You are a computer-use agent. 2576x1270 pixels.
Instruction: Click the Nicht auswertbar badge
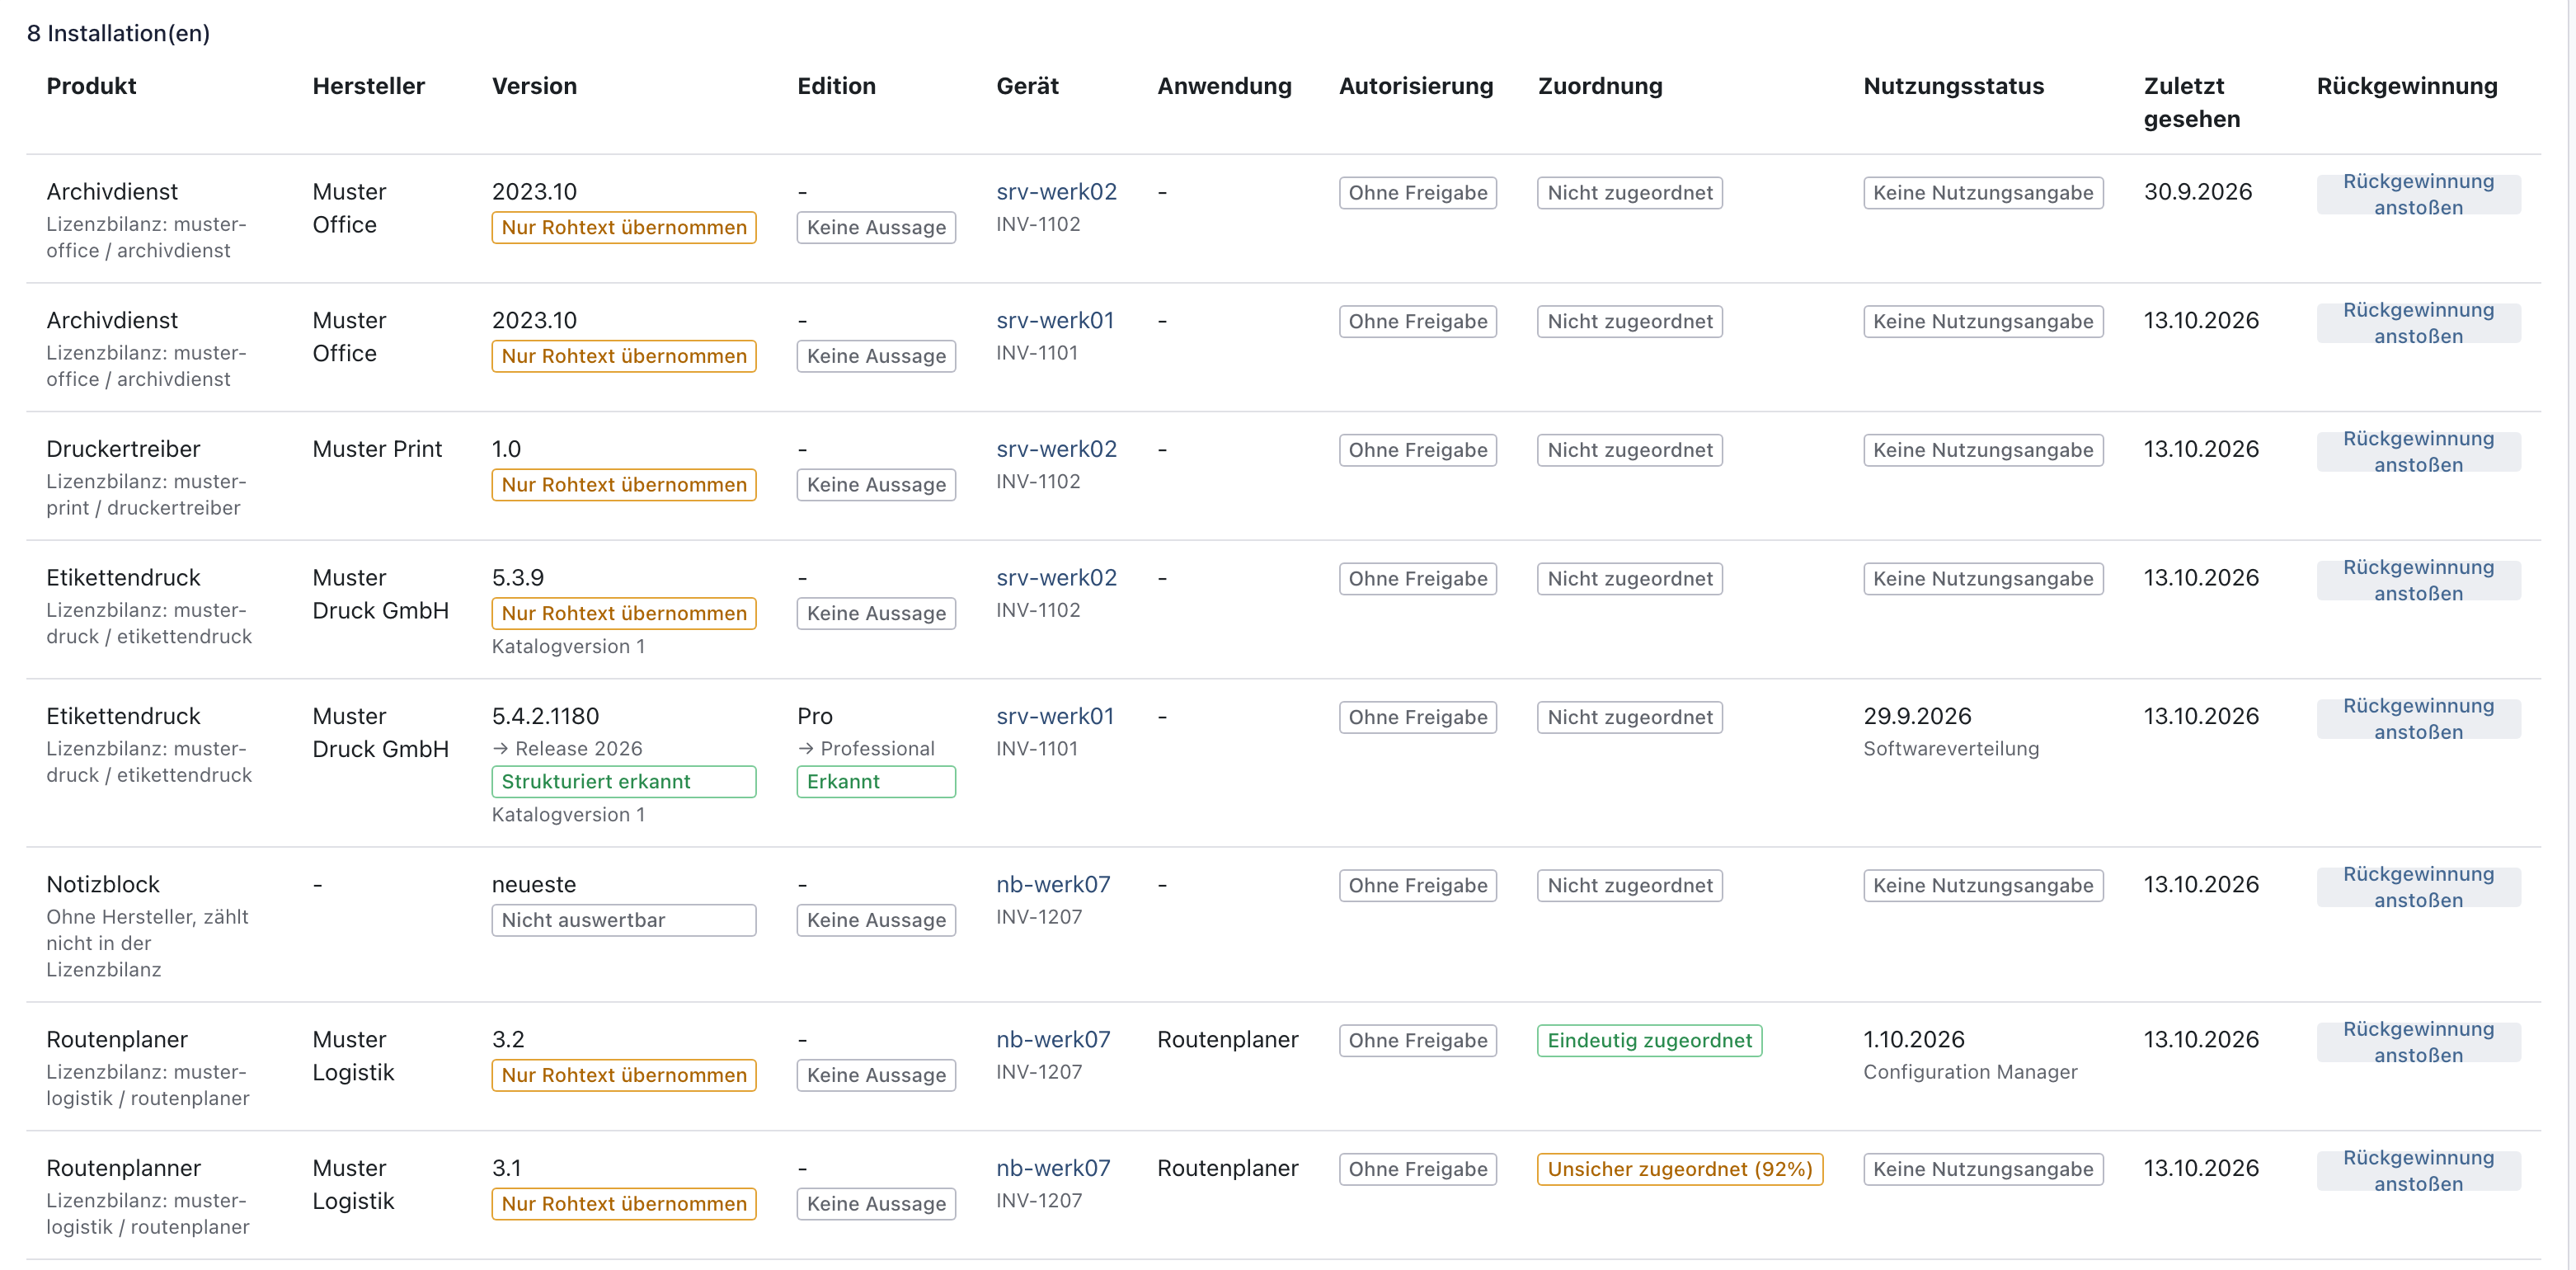point(623,920)
